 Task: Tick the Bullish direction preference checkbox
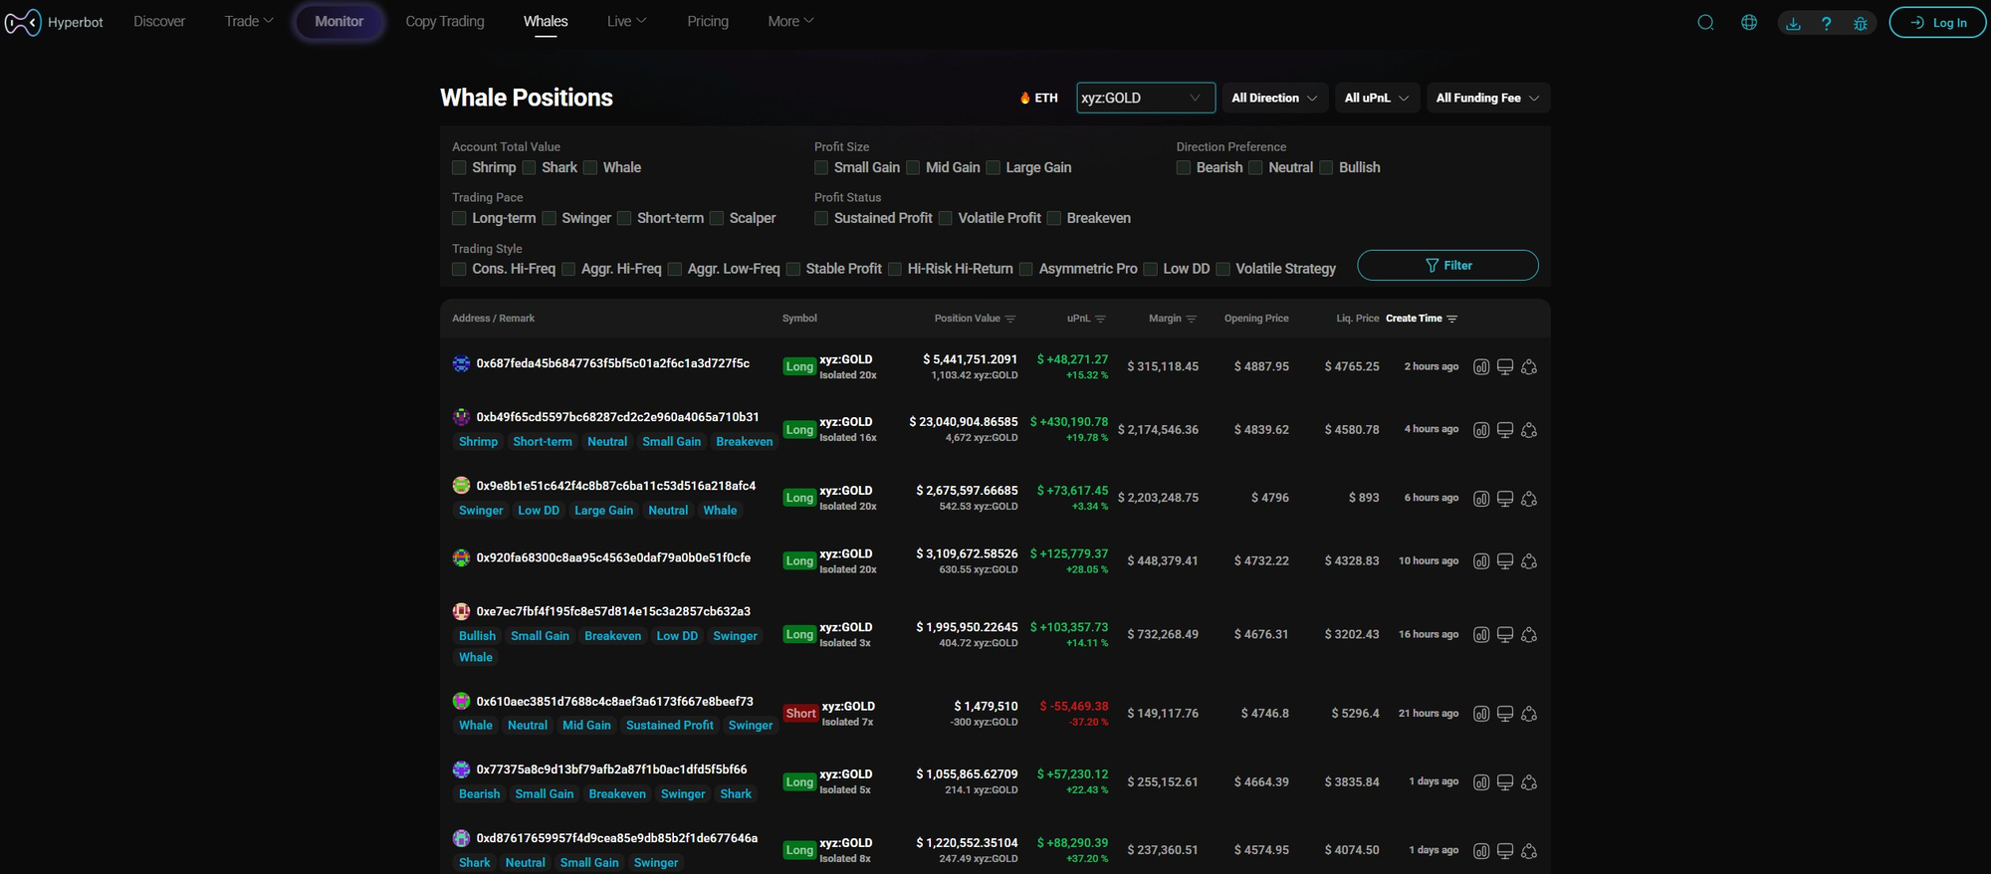tap(1326, 168)
